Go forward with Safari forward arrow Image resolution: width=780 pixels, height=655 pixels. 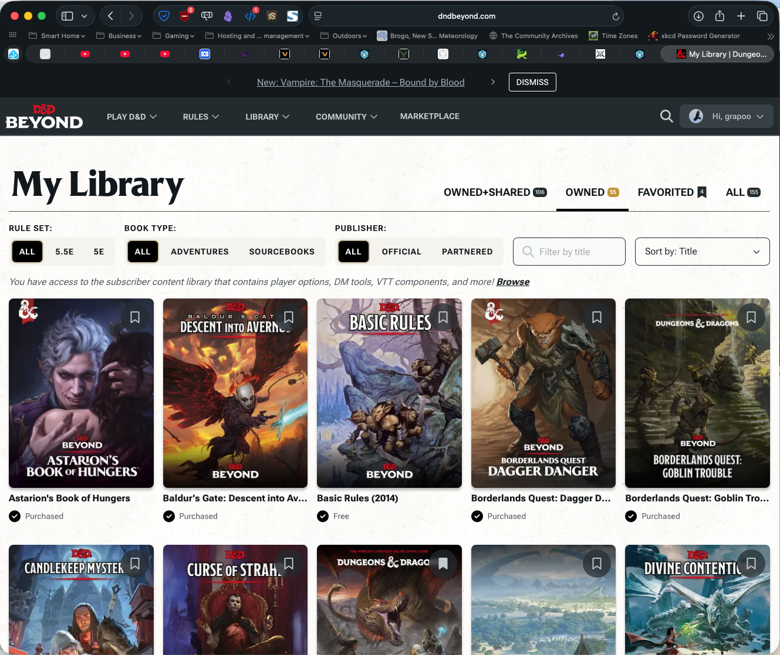point(131,16)
